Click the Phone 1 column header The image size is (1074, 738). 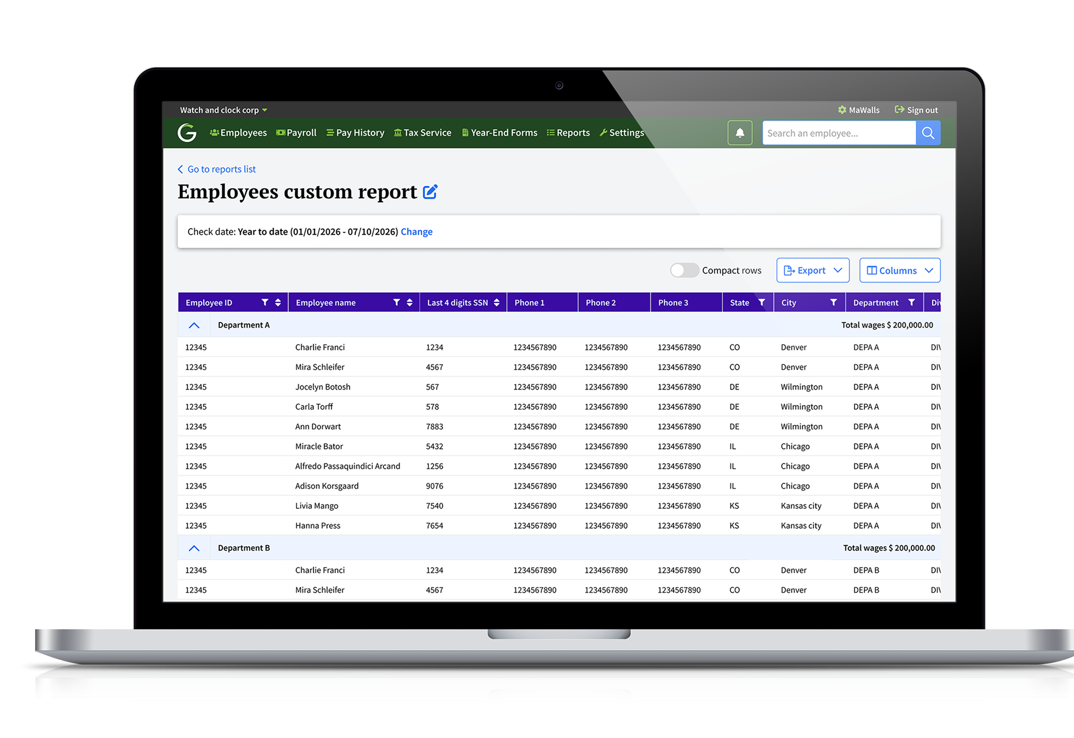(x=542, y=302)
